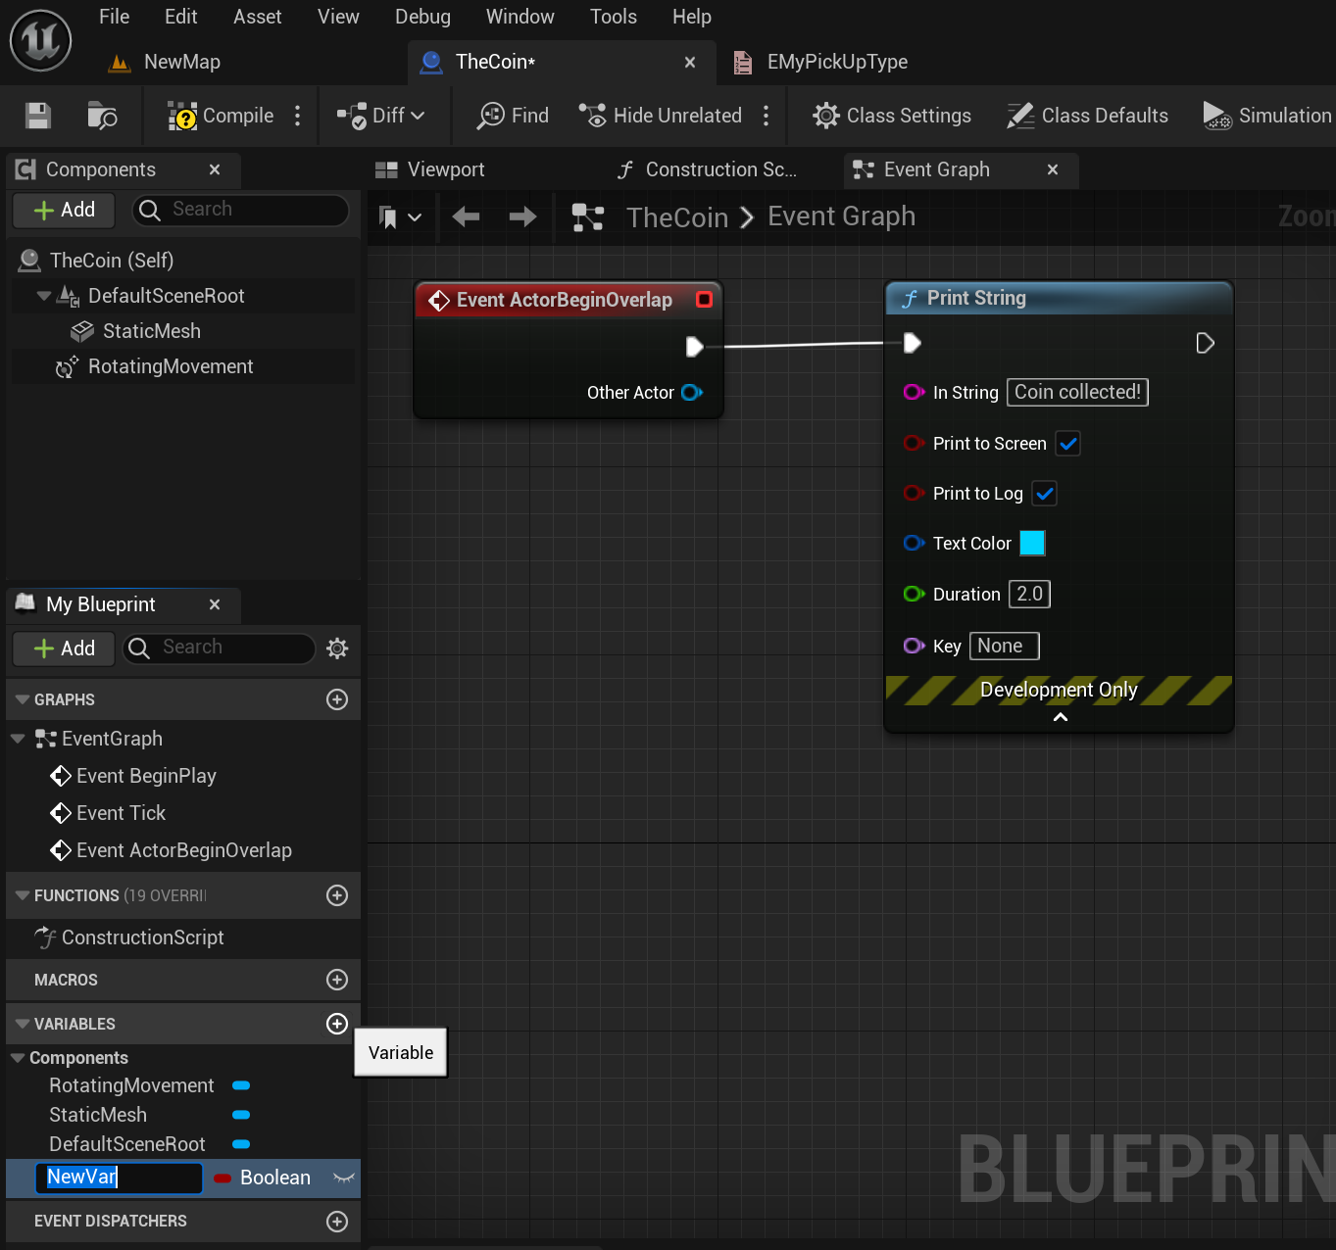Select Event Tick in graph list

coord(121,813)
